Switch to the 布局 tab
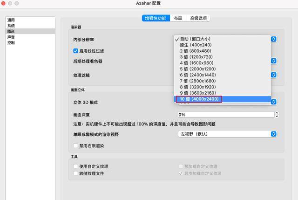The image size is (298, 200). point(178,18)
